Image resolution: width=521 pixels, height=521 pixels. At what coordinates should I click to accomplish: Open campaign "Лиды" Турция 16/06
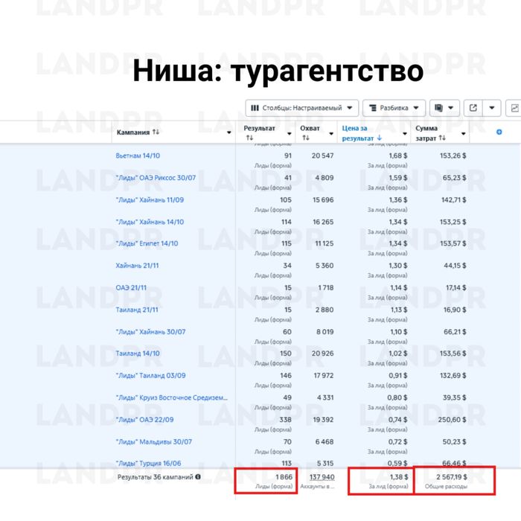pos(148,463)
